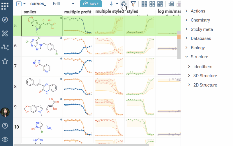233x146 pixels.
Task: Click the rows list toolbar icon
Action: pos(171,4)
